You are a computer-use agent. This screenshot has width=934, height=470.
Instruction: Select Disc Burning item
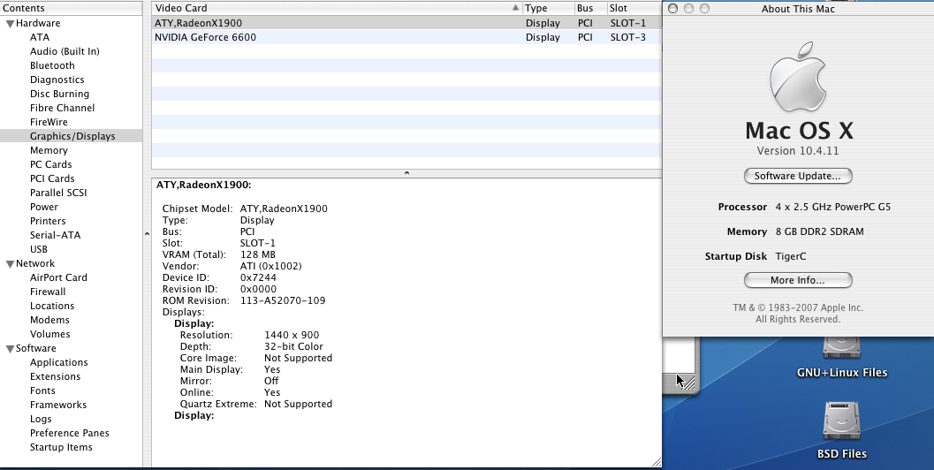point(59,94)
